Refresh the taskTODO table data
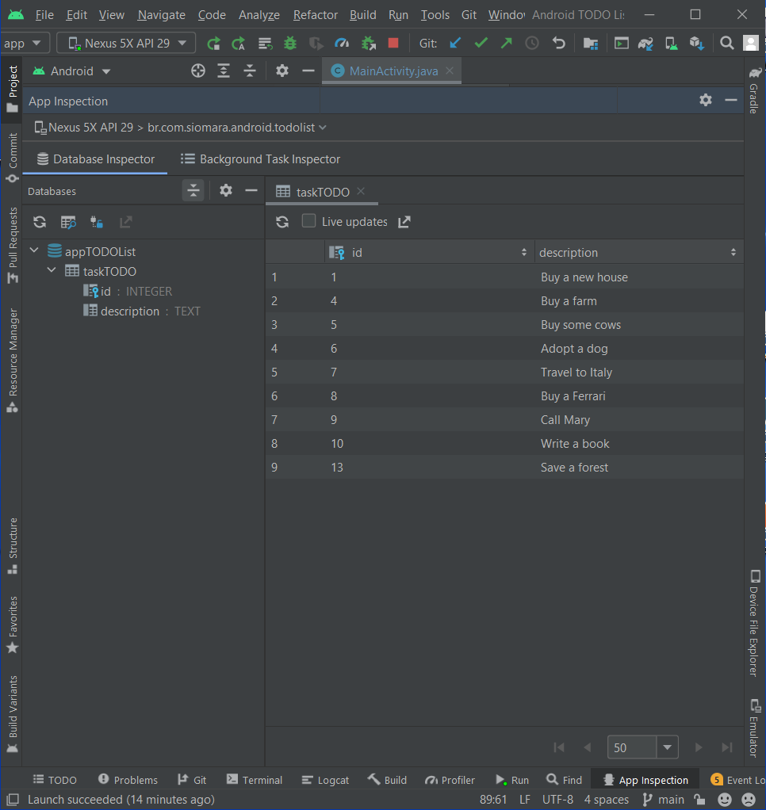 [x=283, y=222]
